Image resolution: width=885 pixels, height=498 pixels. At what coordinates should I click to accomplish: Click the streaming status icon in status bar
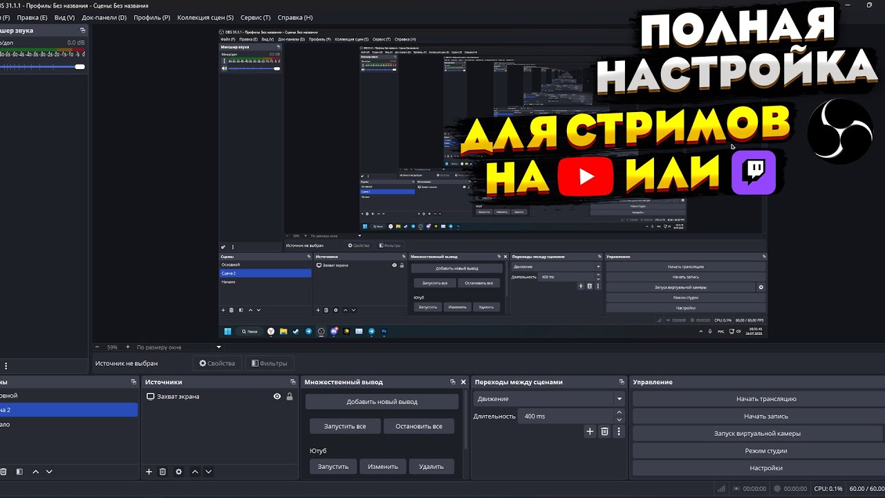[x=736, y=489]
